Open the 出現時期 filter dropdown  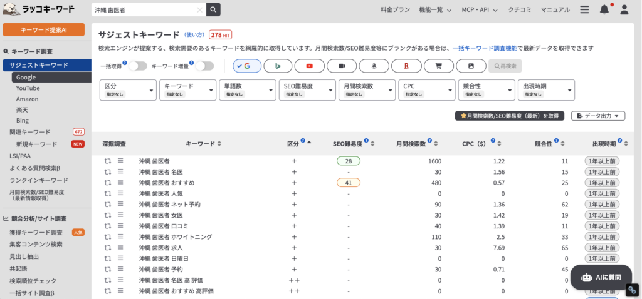547,90
